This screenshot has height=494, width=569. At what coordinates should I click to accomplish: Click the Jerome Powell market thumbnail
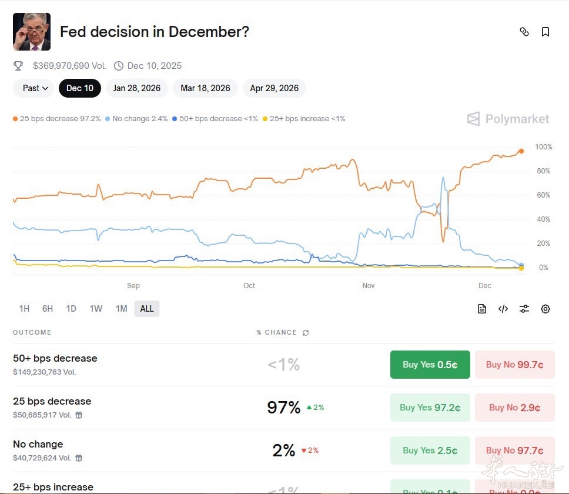point(32,32)
